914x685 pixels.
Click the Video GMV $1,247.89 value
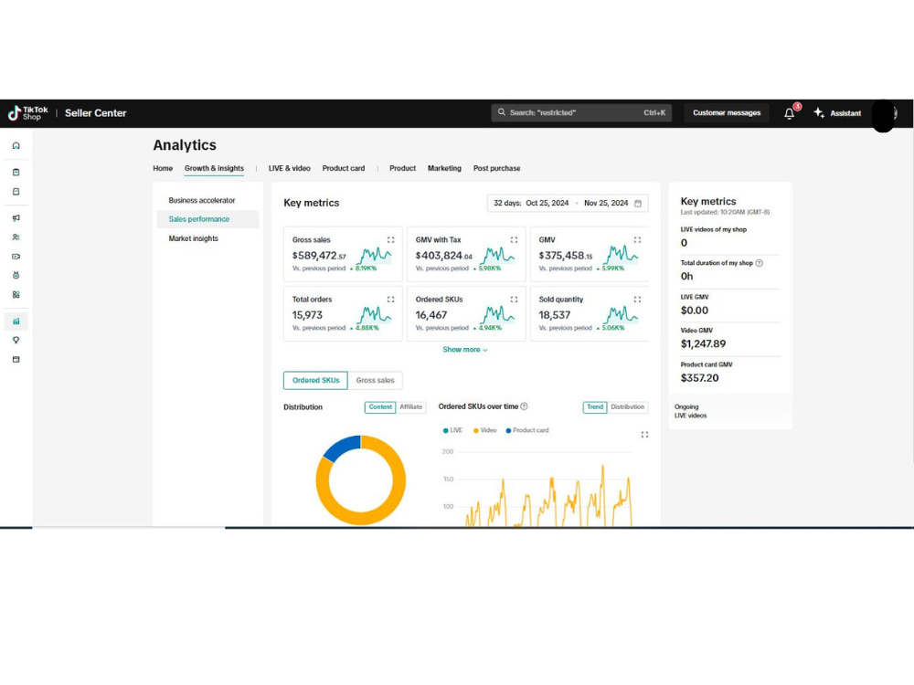[x=703, y=344]
